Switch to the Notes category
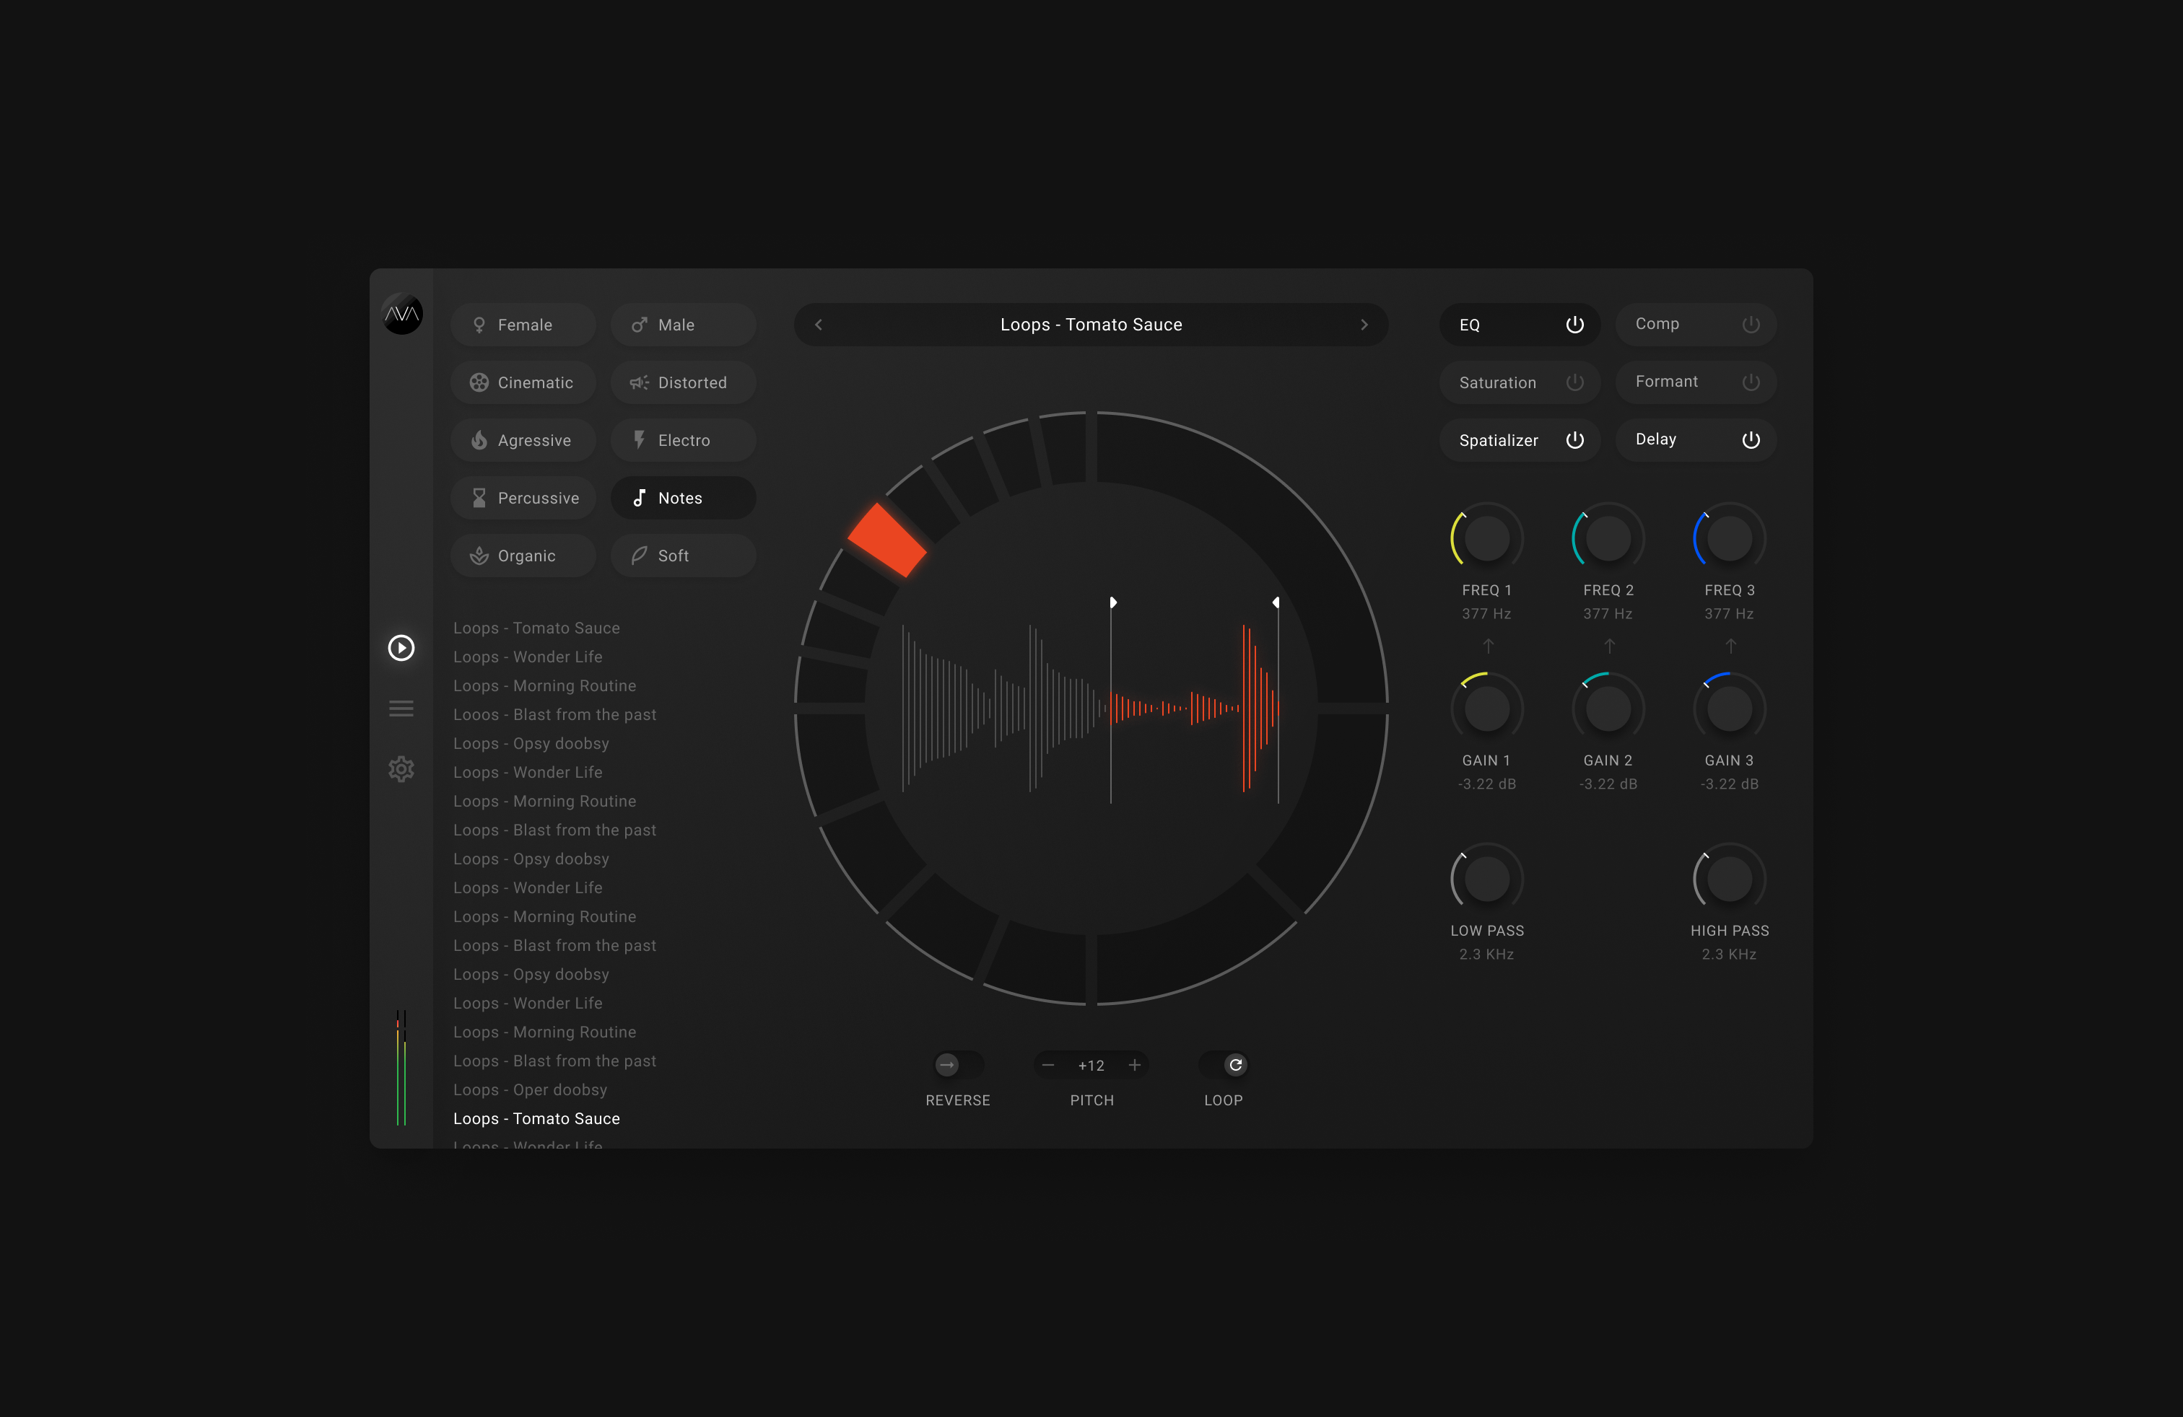The width and height of the screenshot is (2183, 1417). click(682, 498)
